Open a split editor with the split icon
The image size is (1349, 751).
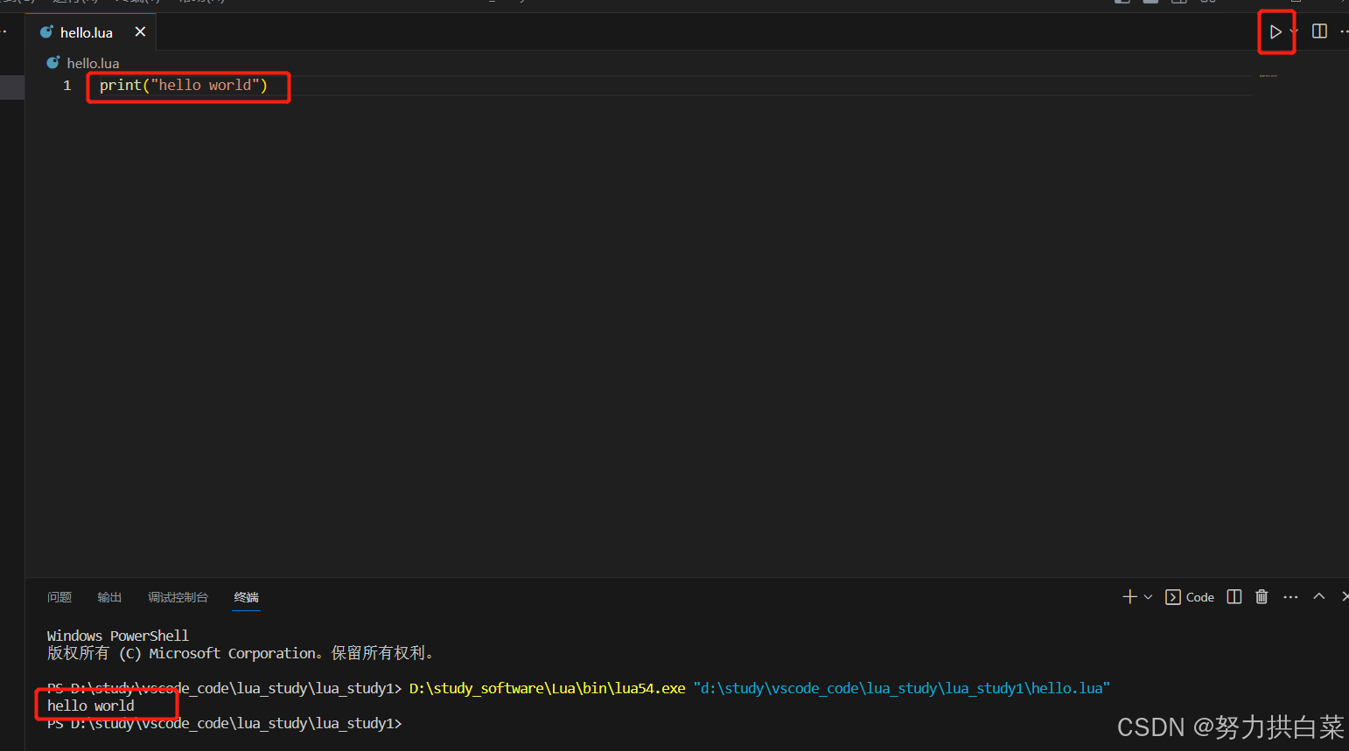click(x=1319, y=31)
